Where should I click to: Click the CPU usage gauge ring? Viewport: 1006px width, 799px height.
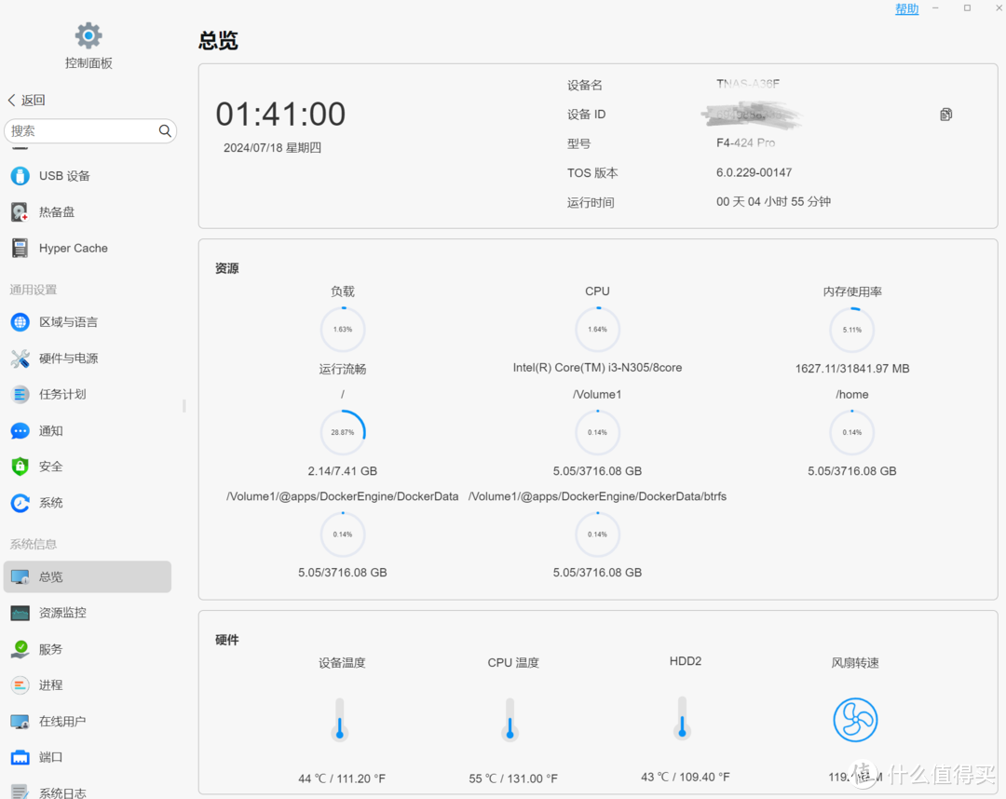click(x=597, y=329)
